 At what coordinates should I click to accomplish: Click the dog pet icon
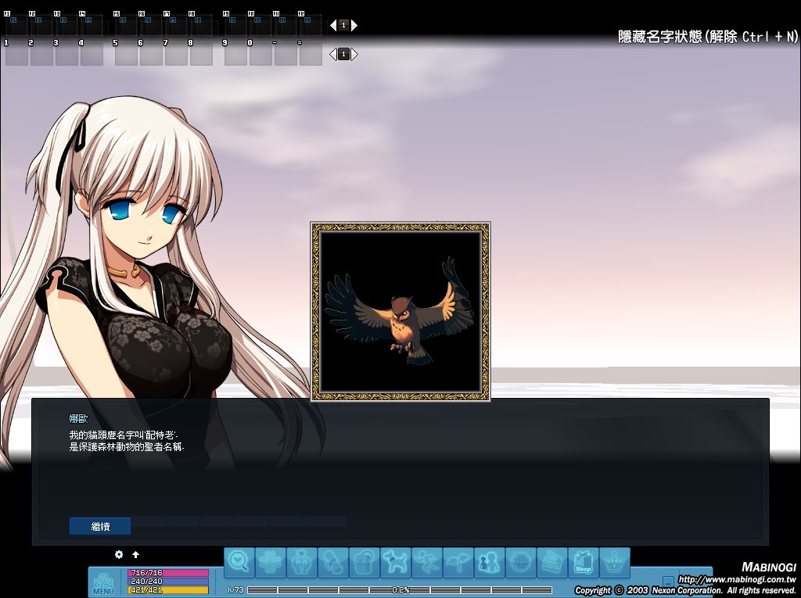pos(396,562)
